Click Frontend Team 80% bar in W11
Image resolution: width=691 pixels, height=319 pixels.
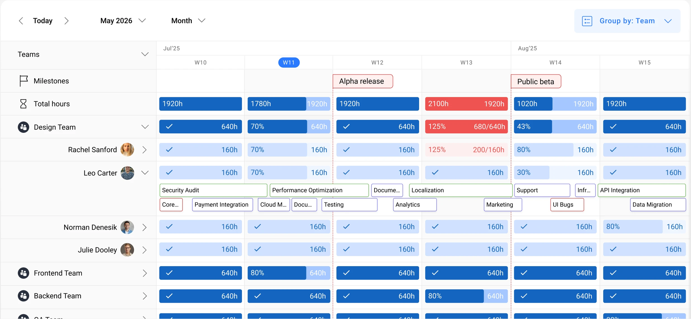tap(289, 273)
